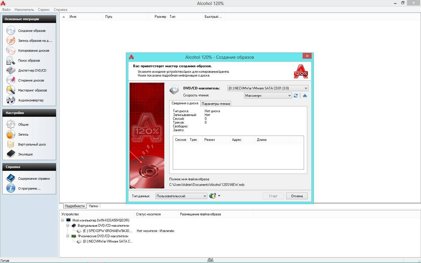Restore the main Alcohol 120% window size

pos(403,3)
